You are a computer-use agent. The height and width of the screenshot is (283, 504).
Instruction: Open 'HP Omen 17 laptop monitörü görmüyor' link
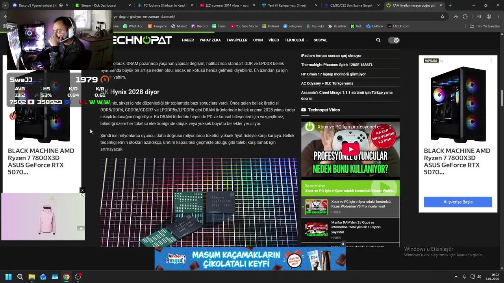334,74
